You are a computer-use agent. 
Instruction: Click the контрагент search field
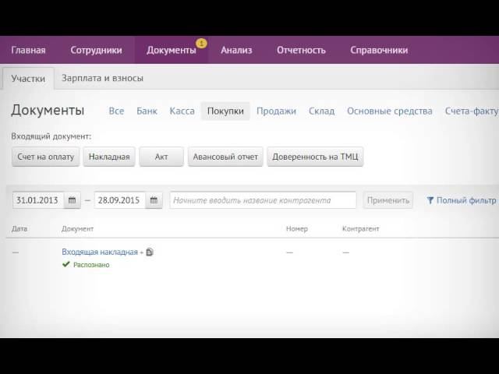coord(263,200)
